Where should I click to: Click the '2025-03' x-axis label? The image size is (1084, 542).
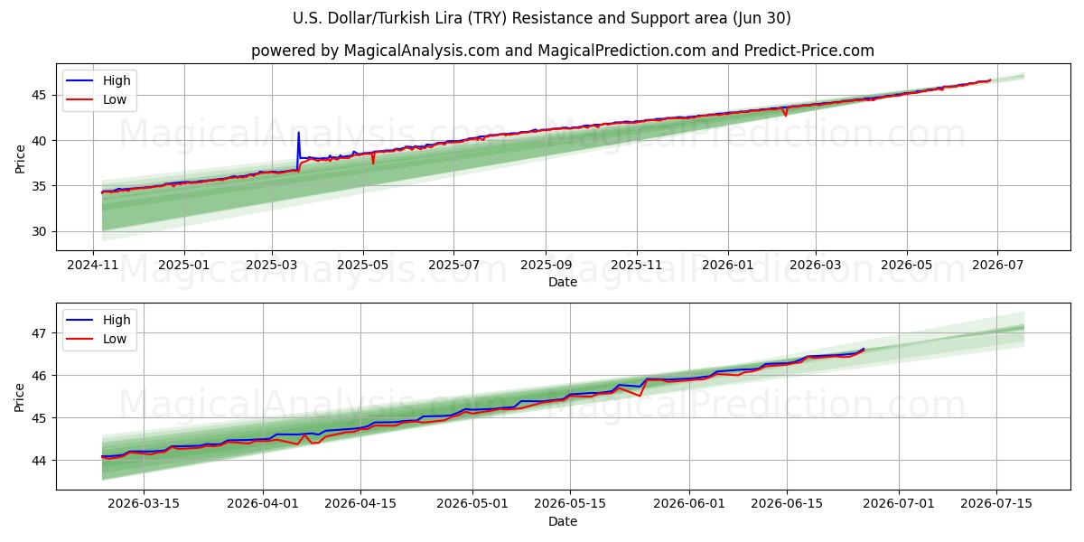point(273,266)
